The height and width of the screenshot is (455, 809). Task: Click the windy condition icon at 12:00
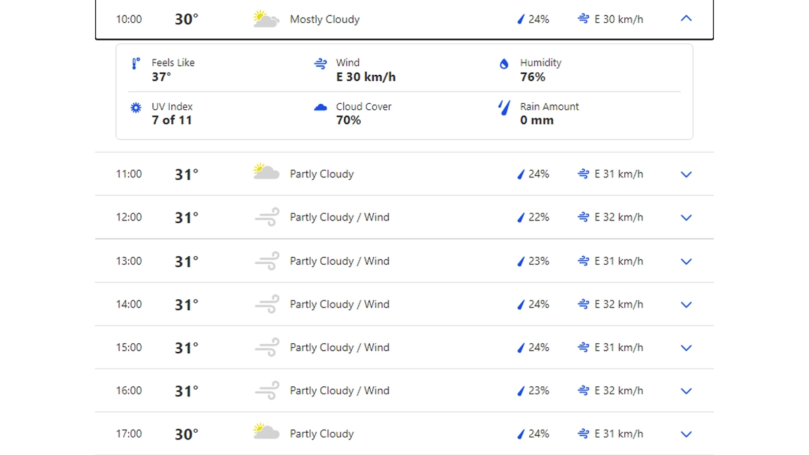click(267, 217)
